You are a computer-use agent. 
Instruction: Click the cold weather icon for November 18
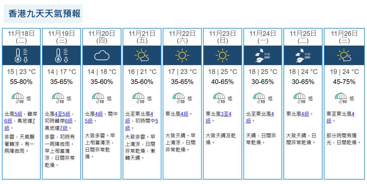tap(21, 56)
